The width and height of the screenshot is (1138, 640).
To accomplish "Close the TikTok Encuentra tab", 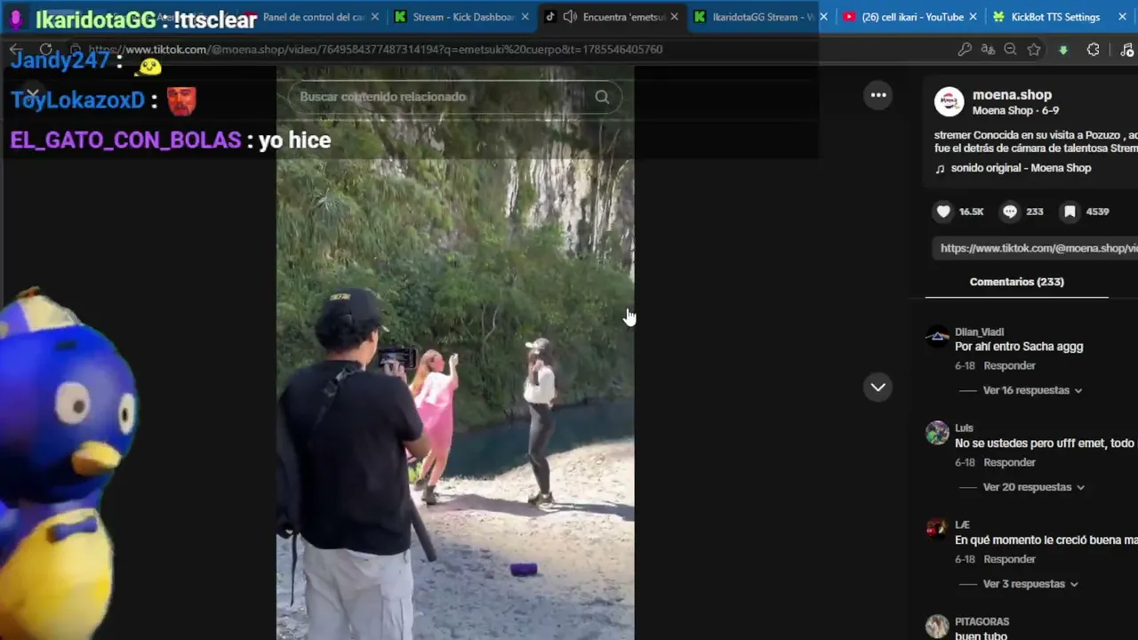I will 675,17.
